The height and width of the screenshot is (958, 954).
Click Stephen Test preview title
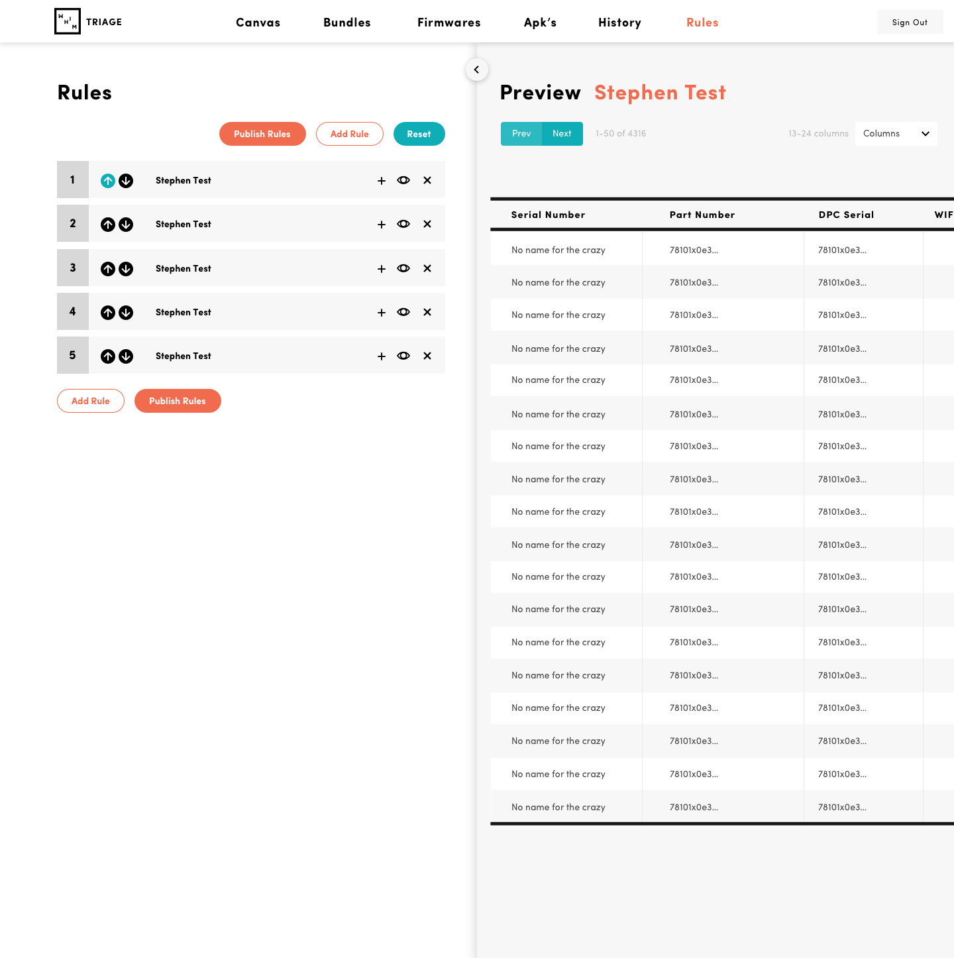(x=660, y=93)
